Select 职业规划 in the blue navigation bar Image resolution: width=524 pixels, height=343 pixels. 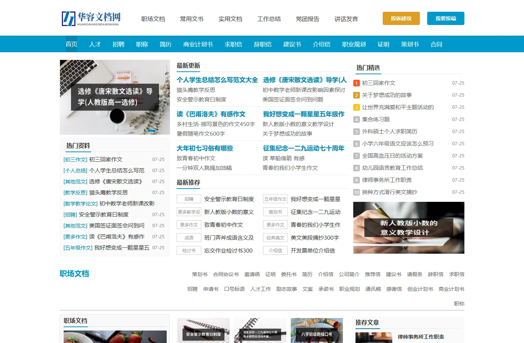click(354, 44)
